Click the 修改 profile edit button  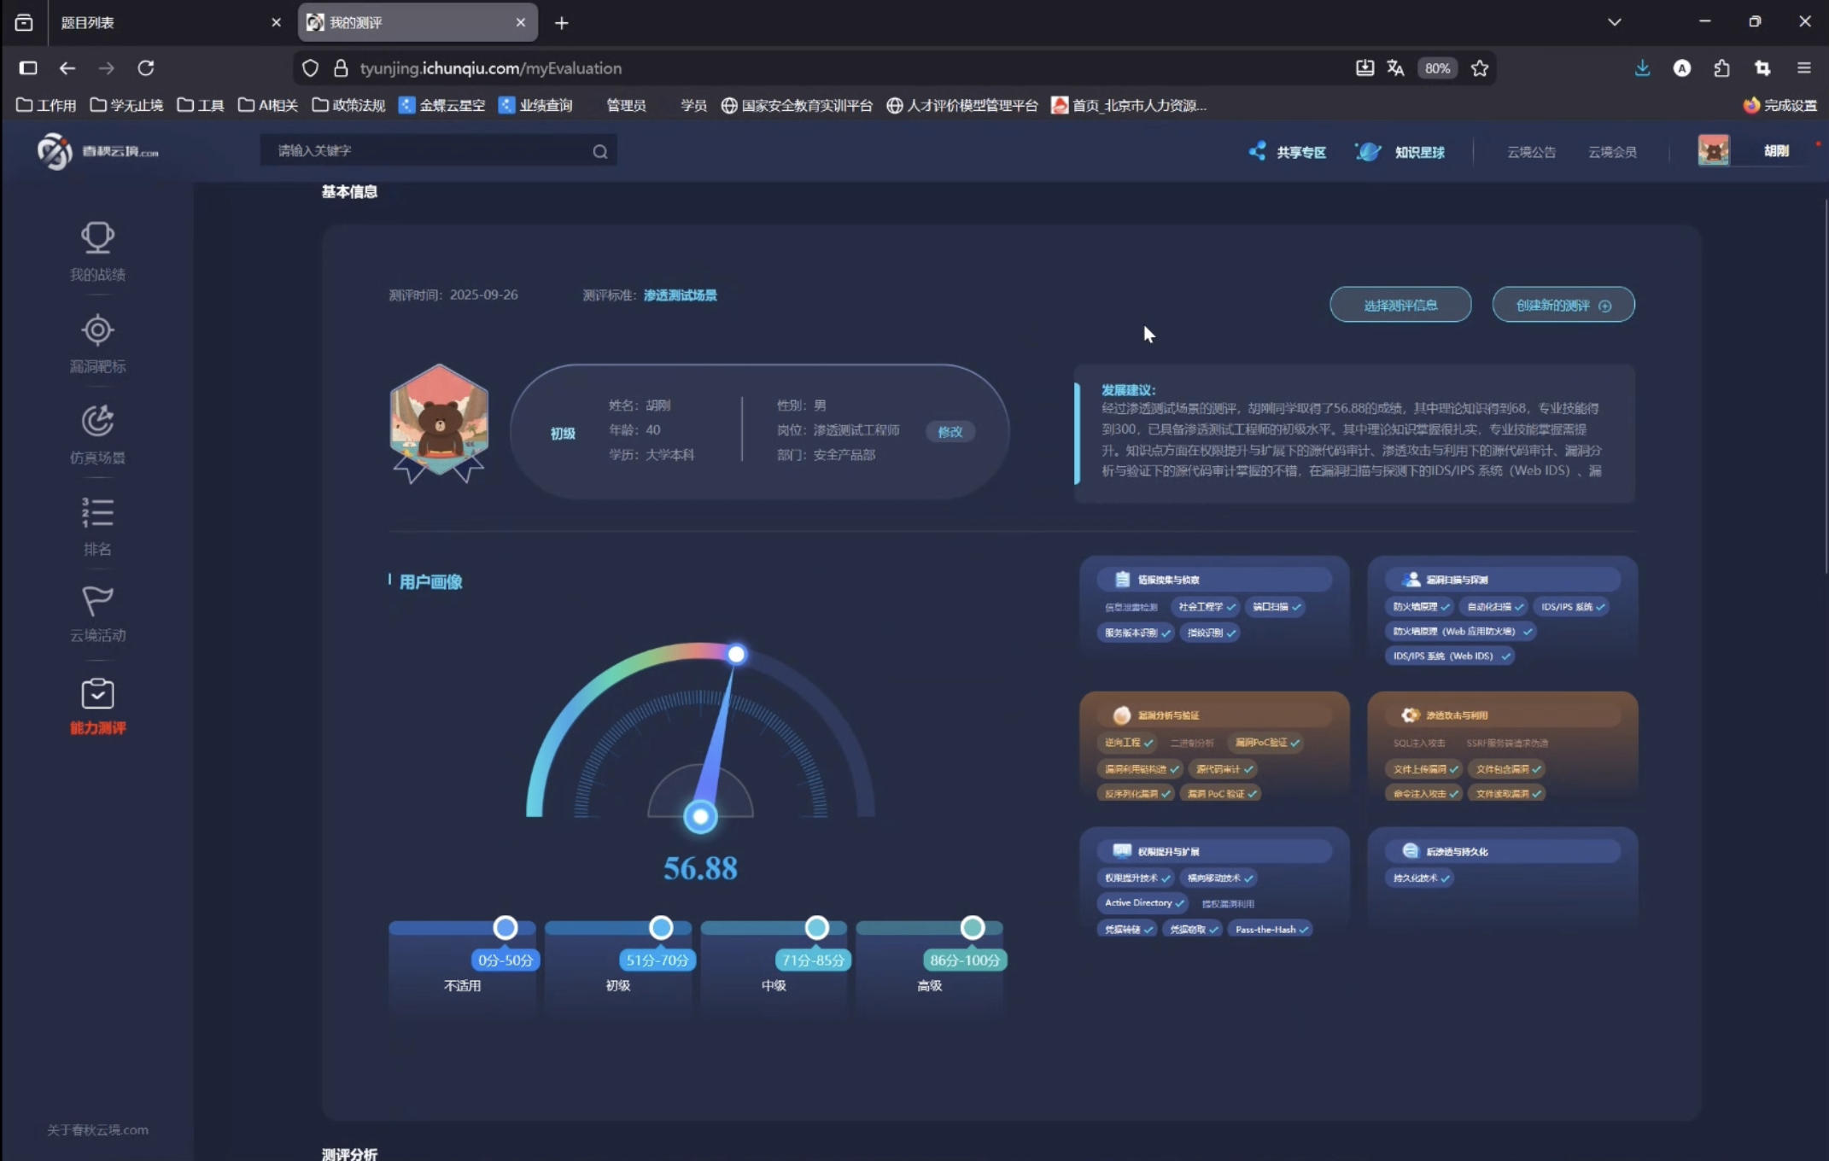[x=950, y=432]
